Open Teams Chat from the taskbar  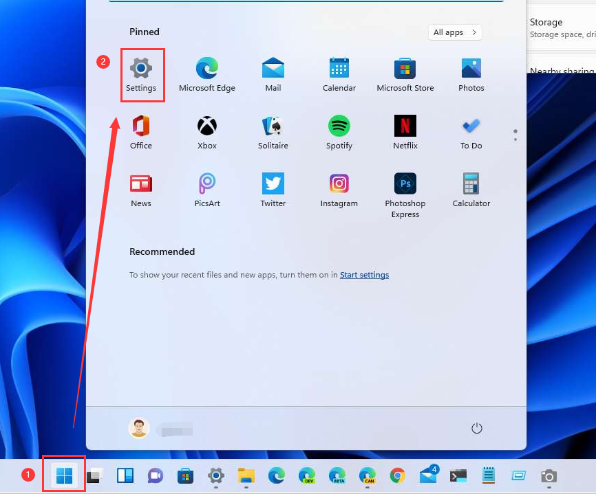155,475
